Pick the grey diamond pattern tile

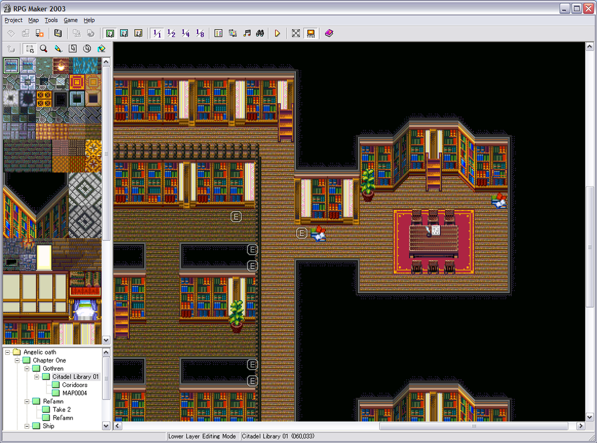(85, 206)
